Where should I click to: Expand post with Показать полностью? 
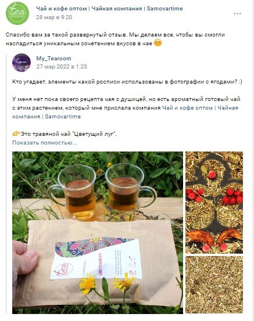pos(45,142)
